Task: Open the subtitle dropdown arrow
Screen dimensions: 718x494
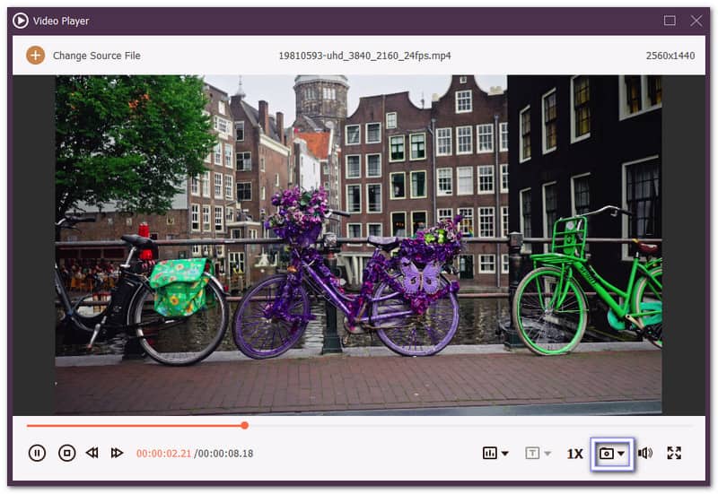Action: tap(547, 454)
